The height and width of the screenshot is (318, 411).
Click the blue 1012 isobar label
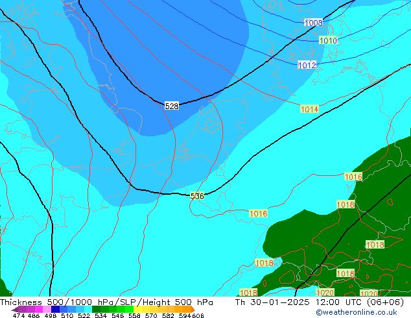click(x=307, y=65)
